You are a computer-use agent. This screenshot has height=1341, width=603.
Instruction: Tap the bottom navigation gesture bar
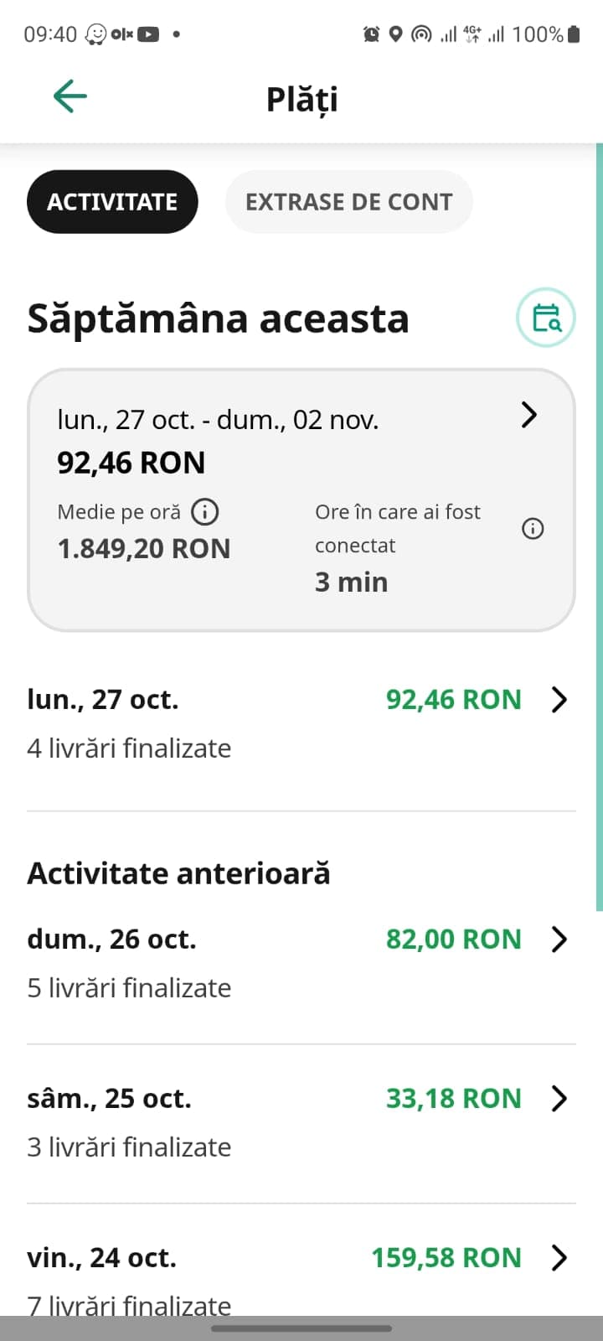pyautogui.click(x=301, y=1328)
